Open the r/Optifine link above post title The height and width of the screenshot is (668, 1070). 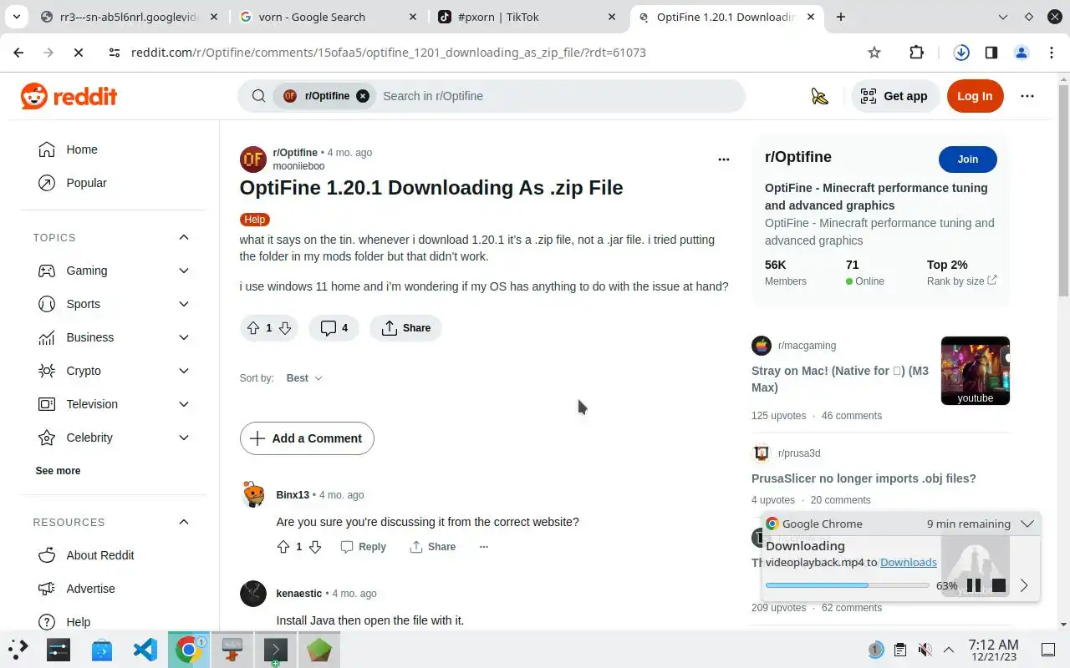coord(295,153)
